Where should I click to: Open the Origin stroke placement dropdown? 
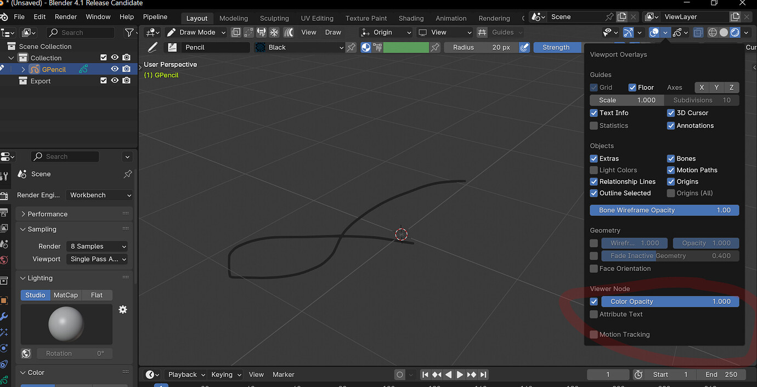[x=386, y=32]
